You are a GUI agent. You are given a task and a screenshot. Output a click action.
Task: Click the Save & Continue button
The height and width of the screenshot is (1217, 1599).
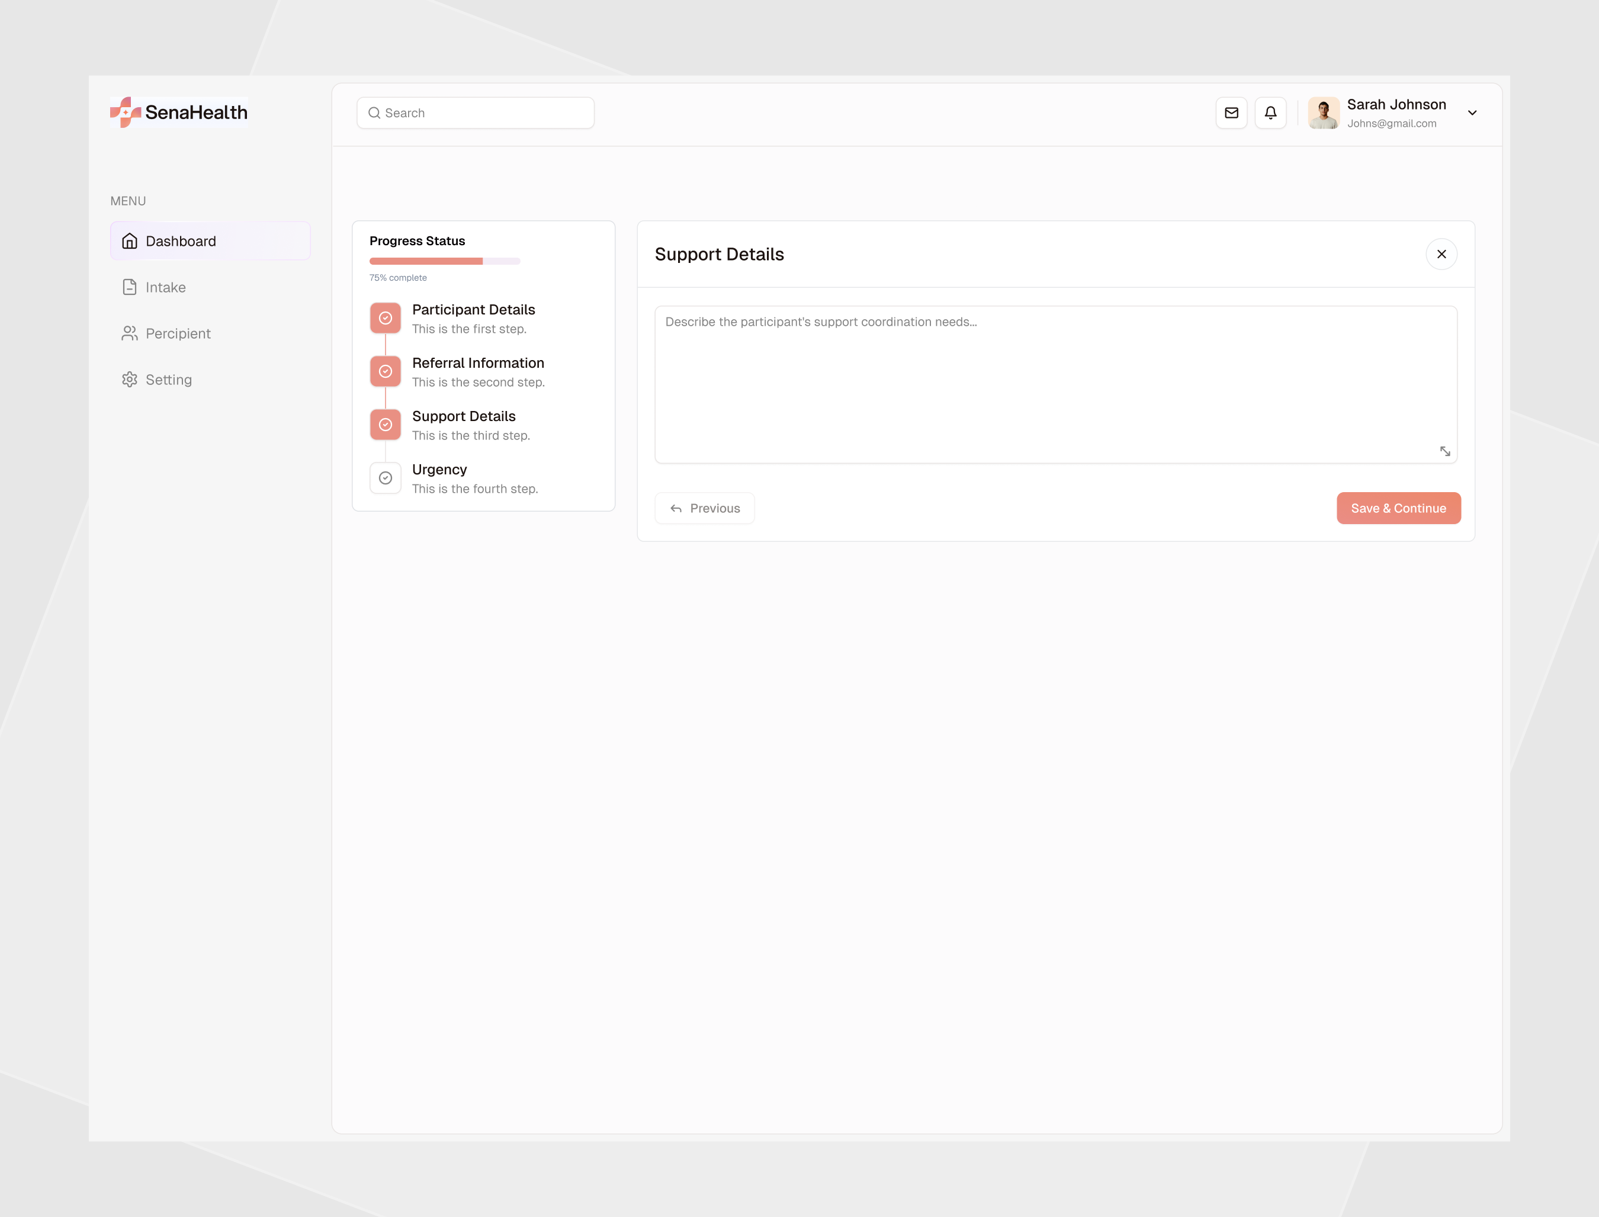1398,508
